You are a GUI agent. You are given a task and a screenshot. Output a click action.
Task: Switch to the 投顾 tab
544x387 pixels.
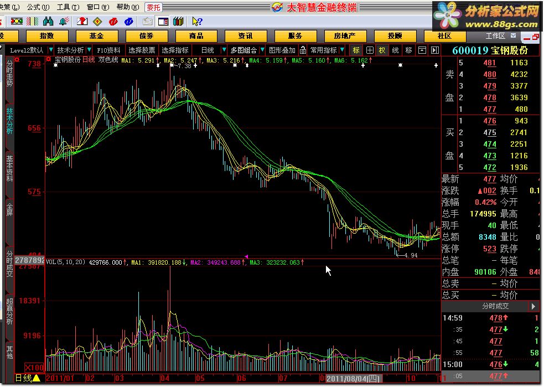pos(395,36)
